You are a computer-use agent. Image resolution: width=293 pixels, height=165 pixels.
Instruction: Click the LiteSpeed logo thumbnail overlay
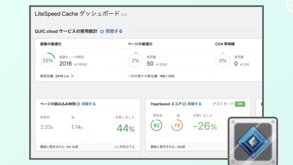tap(253, 141)
